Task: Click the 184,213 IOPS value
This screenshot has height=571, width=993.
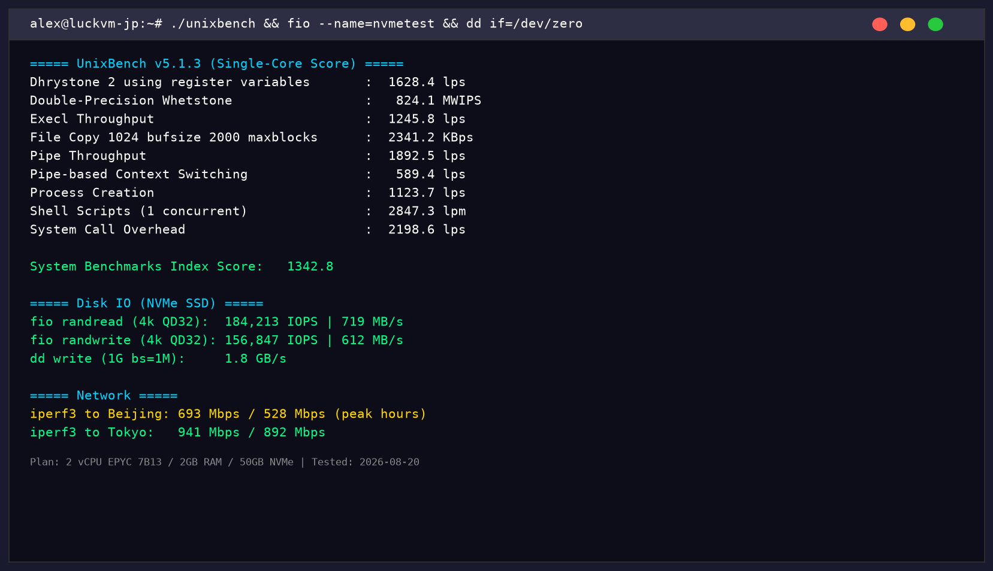Action: pos(271,322)
